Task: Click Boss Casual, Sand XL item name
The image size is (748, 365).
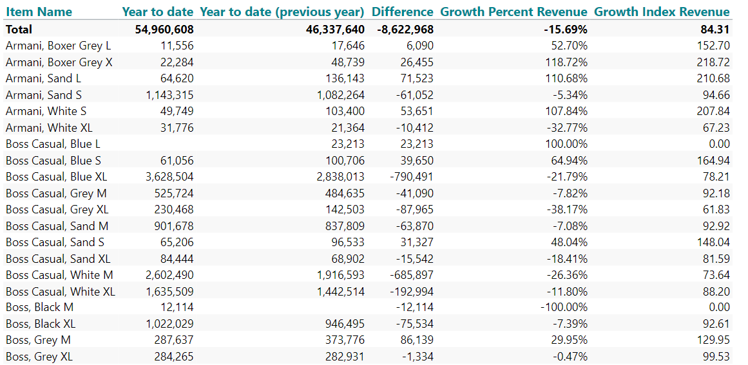Action: [x=58, y=258]
